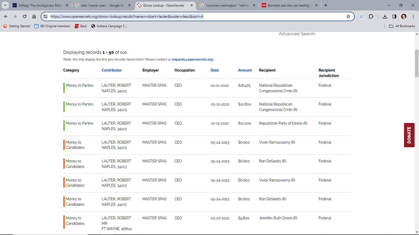Reload the page with the refresh icon

tap(25, 17)
